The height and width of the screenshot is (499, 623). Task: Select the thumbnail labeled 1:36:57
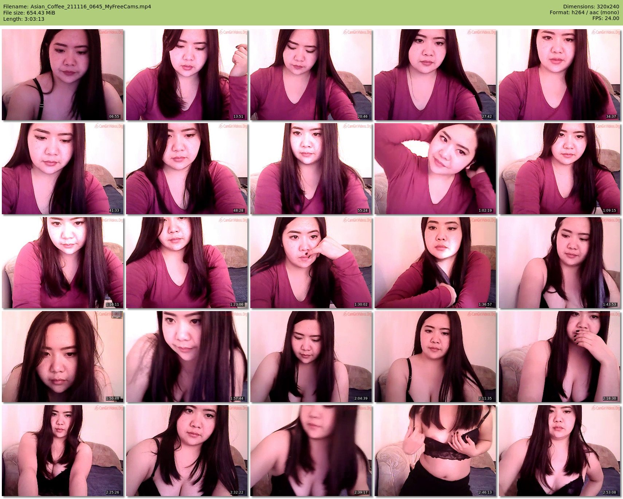point(435,263)
